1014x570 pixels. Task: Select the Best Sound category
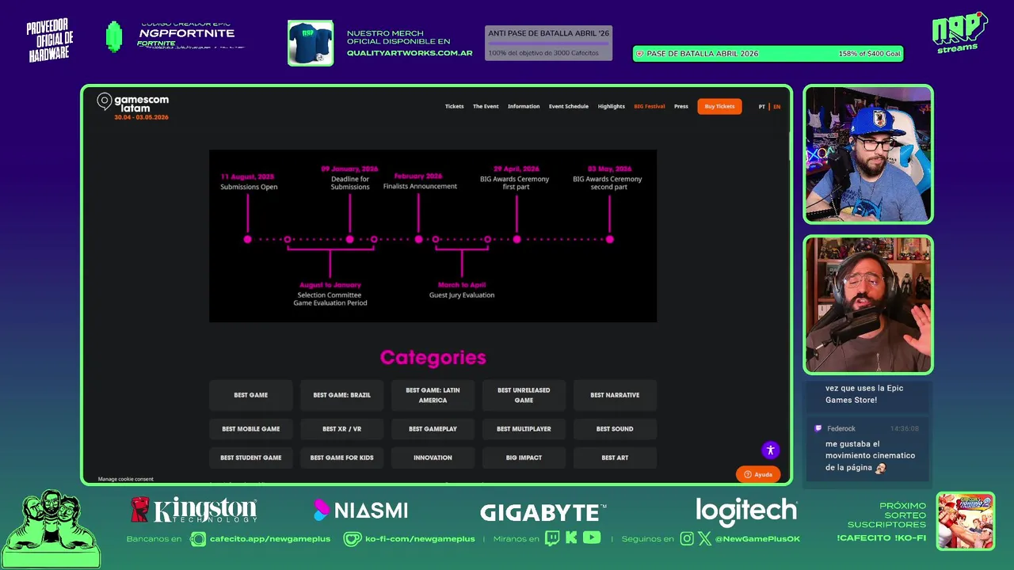615,429
